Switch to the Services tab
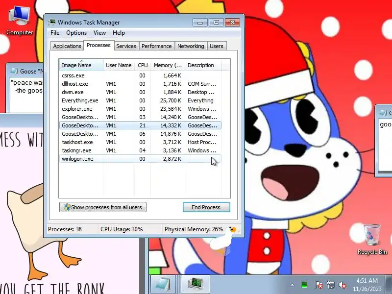 pos(126,46)
